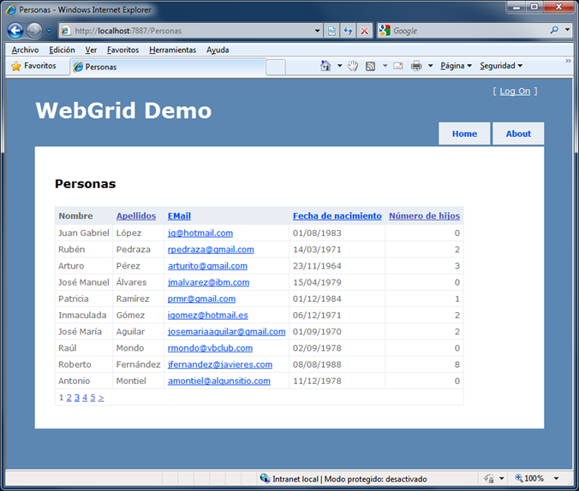The image size is (579, 491).
Task: Click the browser Back arrow button
Action: [x=15, y=31]
